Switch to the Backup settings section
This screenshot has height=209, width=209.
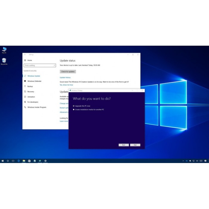coord(30,86)
